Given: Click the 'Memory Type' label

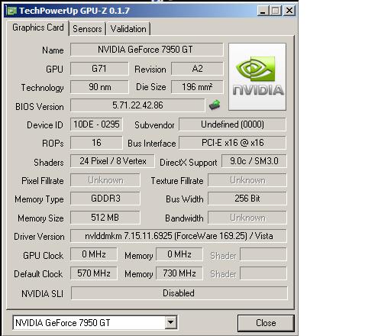Looking at the screenshot, I should (39, 199).
